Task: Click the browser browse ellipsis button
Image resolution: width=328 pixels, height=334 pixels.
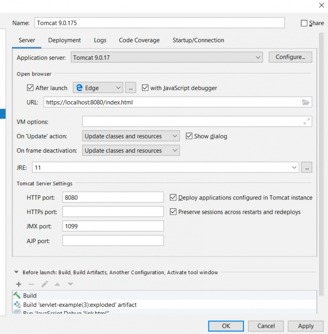Action: (x=131, y=88)
